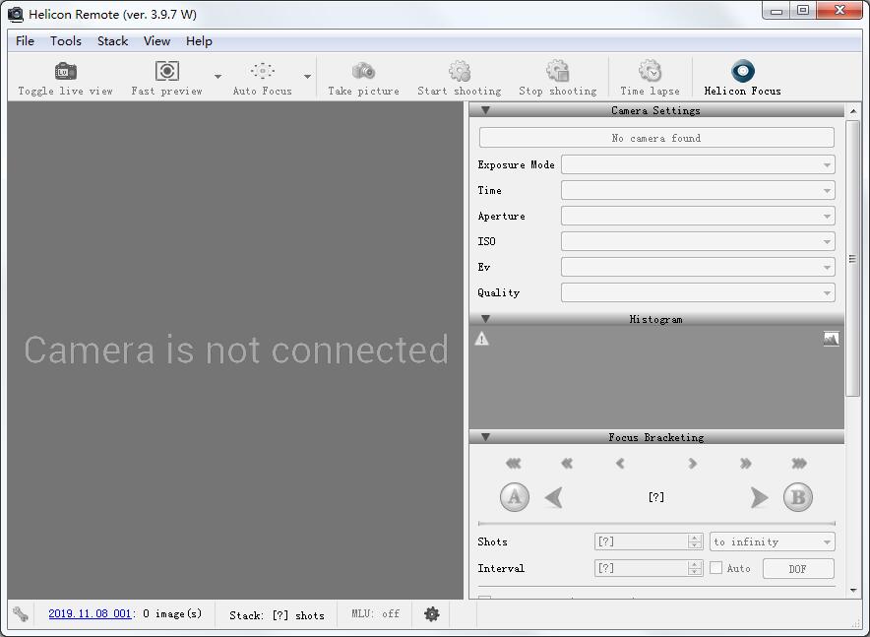The height and width of the screenshot is (637, 870).
Task: Click the gear icon in status bar
Action: pos(431,613)
